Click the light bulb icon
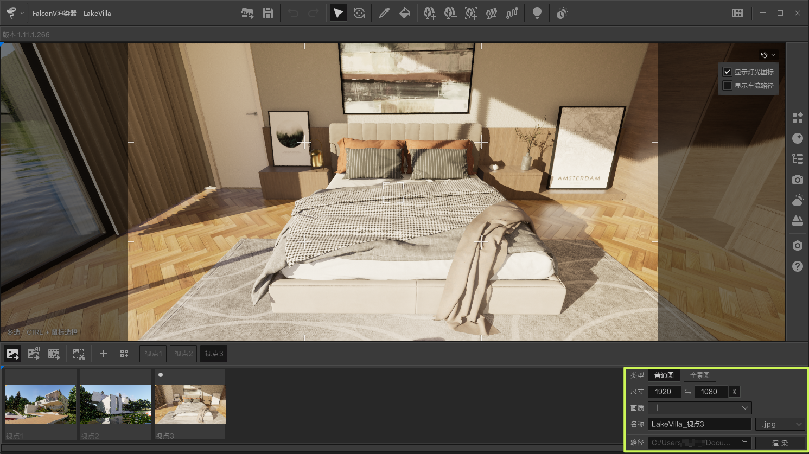This screenshot has height=454, width=809. 537,13
